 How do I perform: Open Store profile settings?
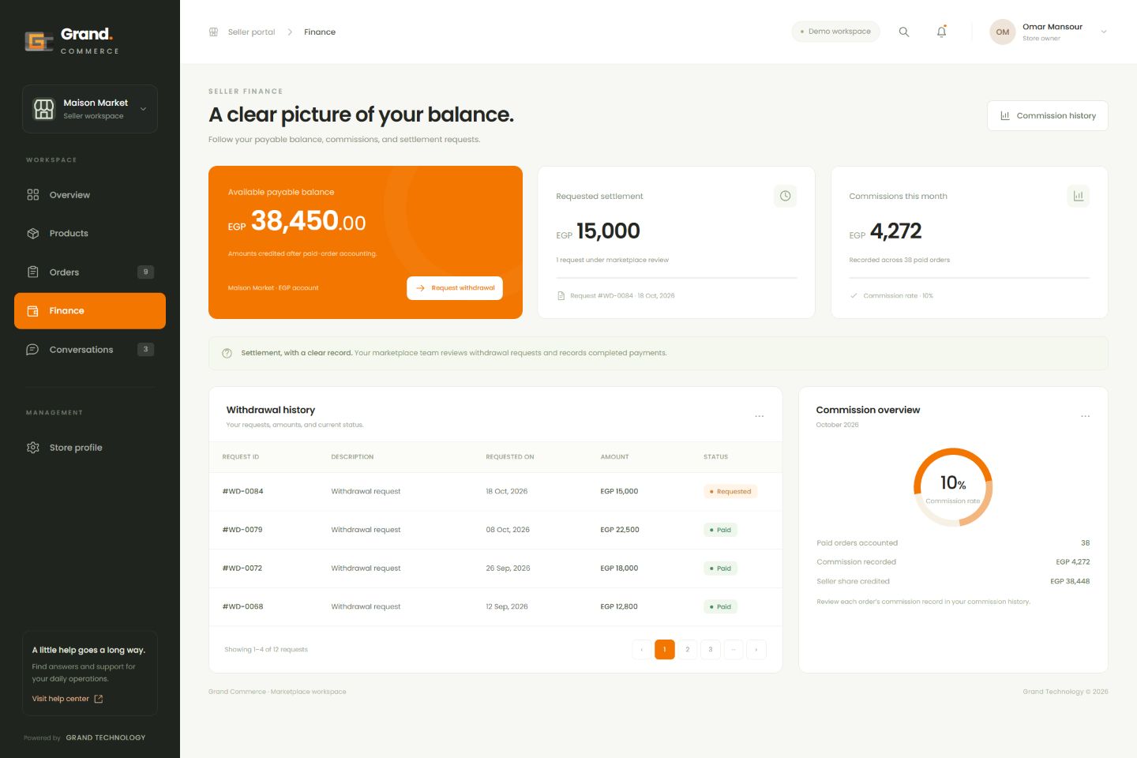(90, 448)
